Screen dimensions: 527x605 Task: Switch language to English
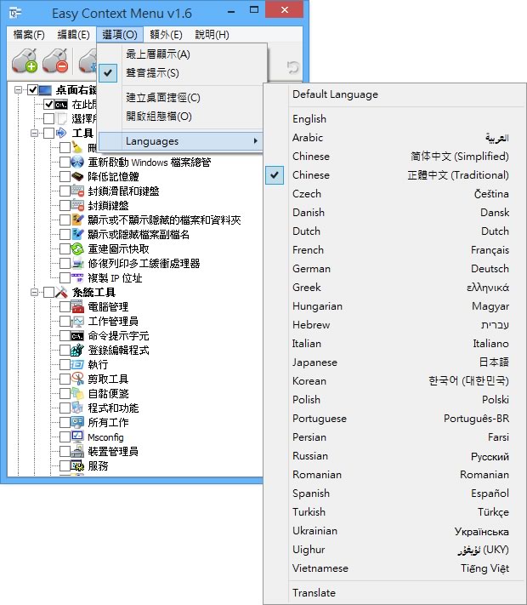[394, 119]
